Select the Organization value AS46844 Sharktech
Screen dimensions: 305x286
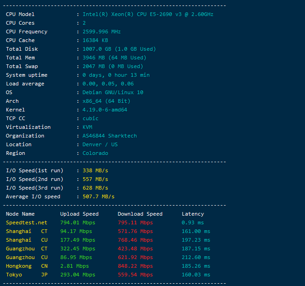point(110,136)
